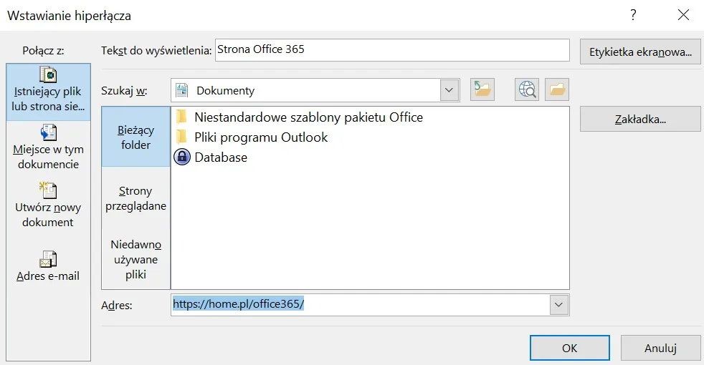This screenshot has height=365, width=704.
Task: Select Pliki programu Outlook folder
Action: click(x=252, y=137)
